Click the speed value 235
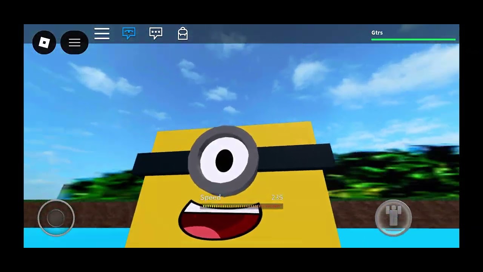The width and height of the screenshot is (483, 272). pyautogui.click(x=277, y=198)
